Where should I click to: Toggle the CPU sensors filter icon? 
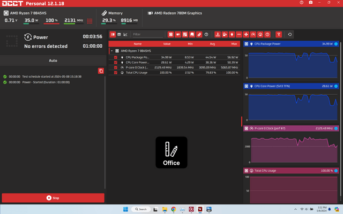click(170, 34)
